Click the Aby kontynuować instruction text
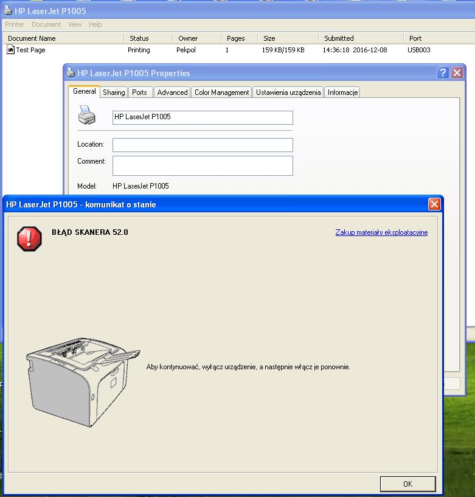The image size is (475, 497). [x=248, y=367]
